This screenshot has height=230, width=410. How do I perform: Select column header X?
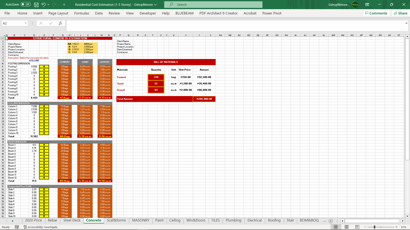tap(186, 35)
